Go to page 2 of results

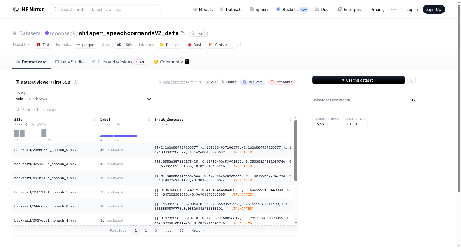coord(146,230)
